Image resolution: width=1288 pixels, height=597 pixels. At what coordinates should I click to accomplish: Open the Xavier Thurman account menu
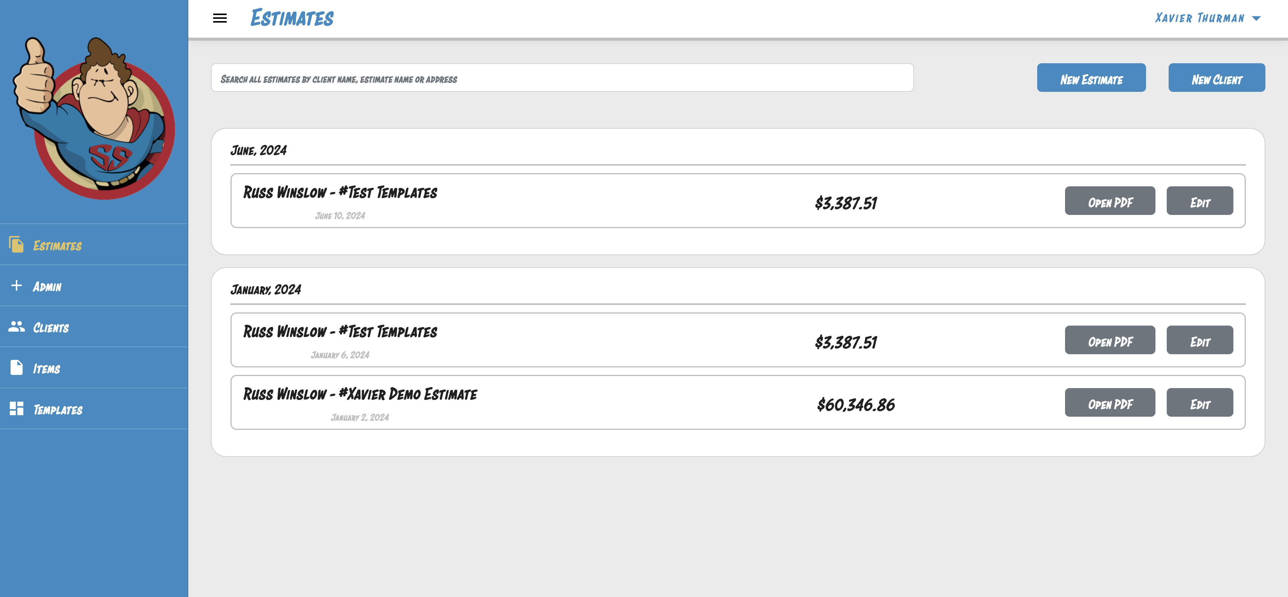tap(1199, 18)
